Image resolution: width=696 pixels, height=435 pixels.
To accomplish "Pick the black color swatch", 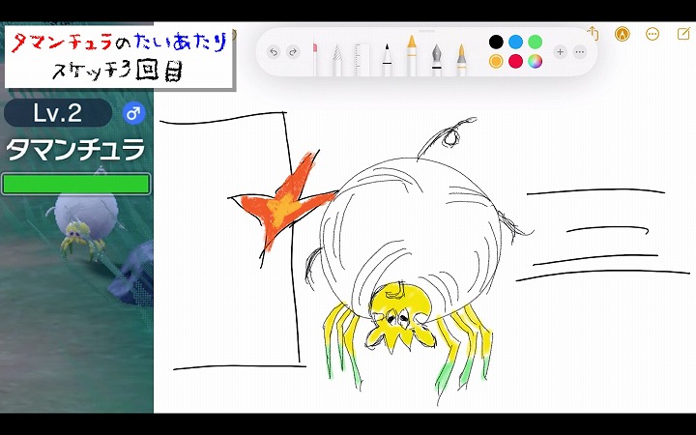I will (x=496, y=42).
